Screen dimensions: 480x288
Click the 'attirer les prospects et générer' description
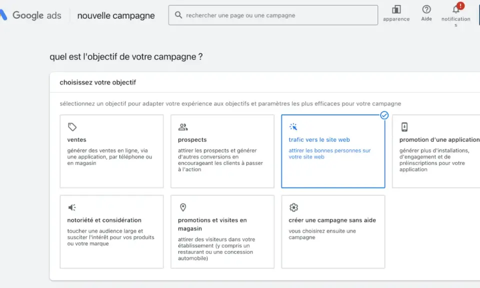click(220, 160)
